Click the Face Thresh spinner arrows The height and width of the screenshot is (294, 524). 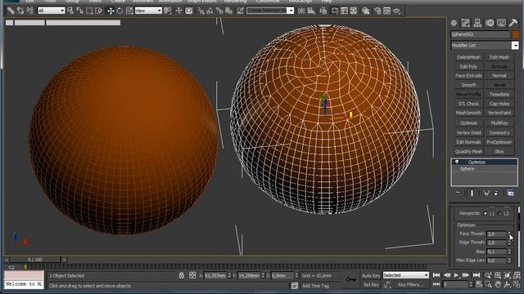click(x=509, y=234)
